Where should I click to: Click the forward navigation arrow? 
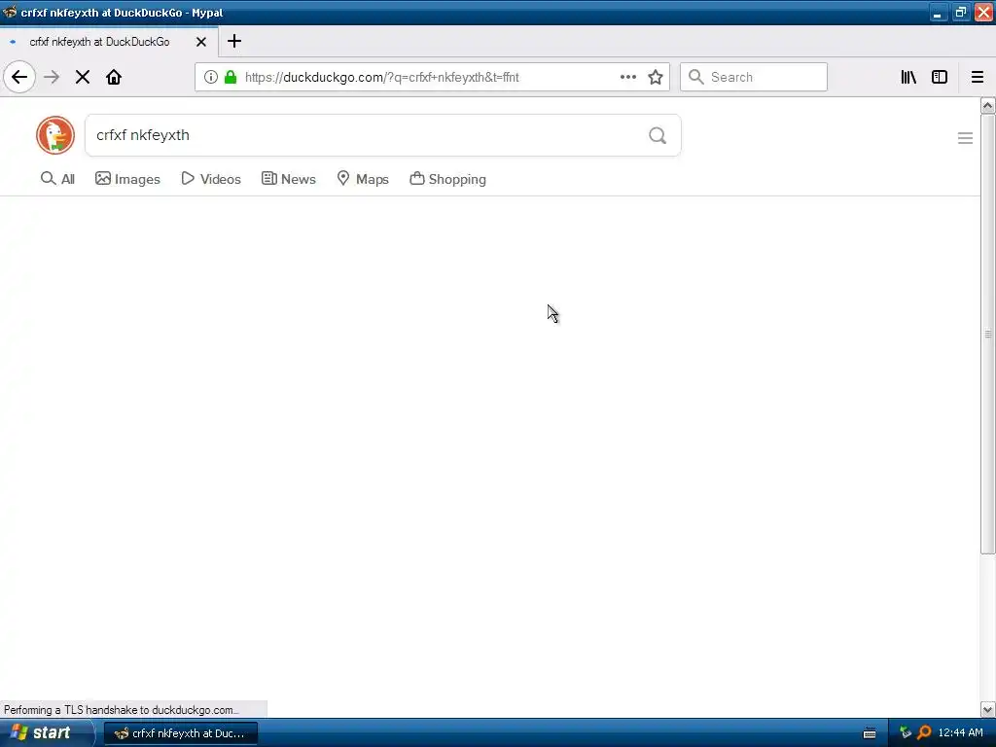pyautogui.click(x=52, y=78)
